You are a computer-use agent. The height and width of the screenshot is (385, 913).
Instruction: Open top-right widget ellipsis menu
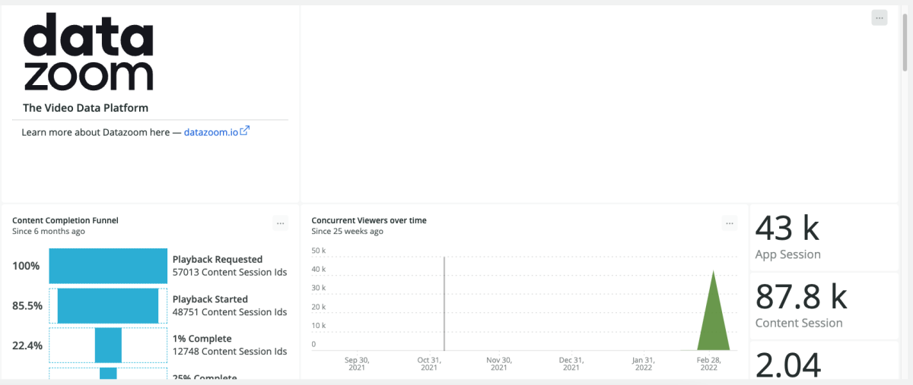coord(880,18)
